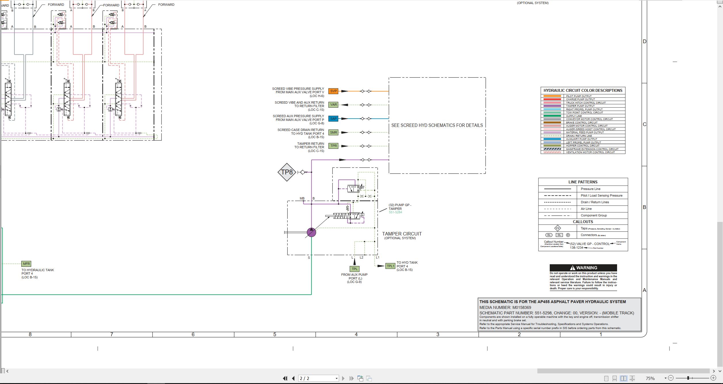Click the previous view icon
This screenshot has width=723, height=384.
pyautogui.click(x=360, y=378)
